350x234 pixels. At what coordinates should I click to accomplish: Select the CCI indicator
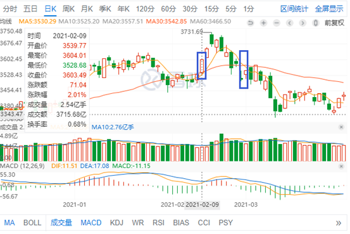(x=204, y=223)
